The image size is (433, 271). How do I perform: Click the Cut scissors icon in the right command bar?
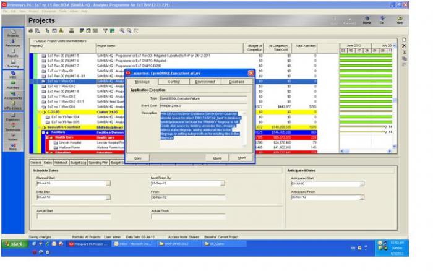tap(404, 52)
